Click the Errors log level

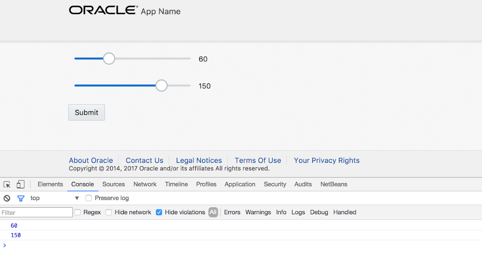point(232,212)
